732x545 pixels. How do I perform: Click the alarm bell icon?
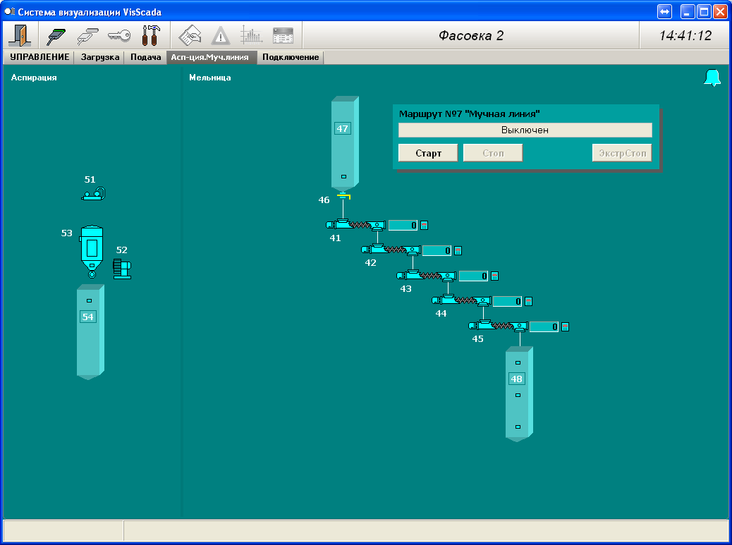coord(712,78)
